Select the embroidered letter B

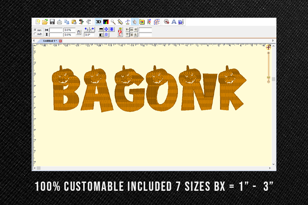coord(66,88)
